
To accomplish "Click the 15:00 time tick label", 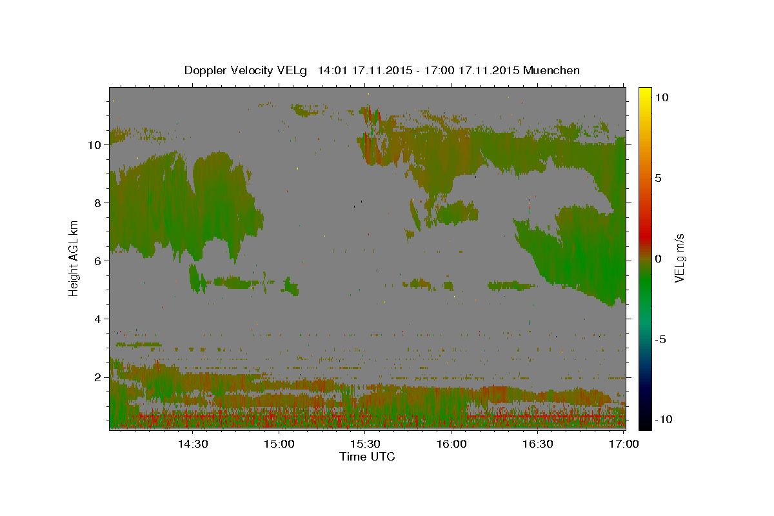I will pos(279,444).
